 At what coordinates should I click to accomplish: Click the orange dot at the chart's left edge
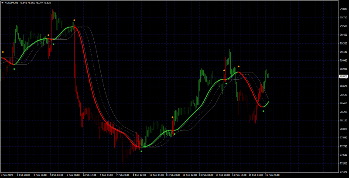click(x=3, y=52)
